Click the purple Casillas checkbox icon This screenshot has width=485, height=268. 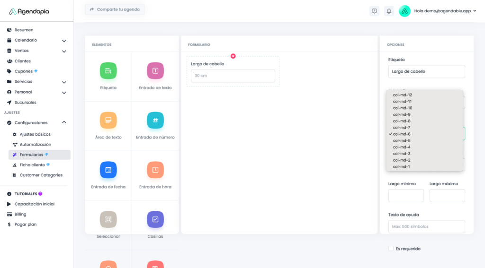155,219
